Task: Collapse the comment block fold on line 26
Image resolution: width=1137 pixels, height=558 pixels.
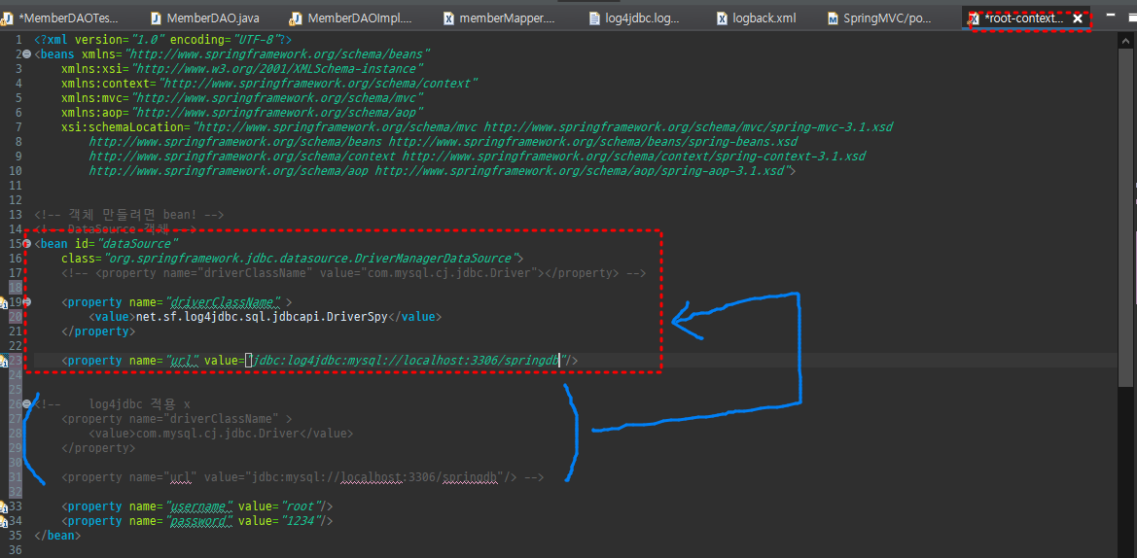Action: click(27, 403)
